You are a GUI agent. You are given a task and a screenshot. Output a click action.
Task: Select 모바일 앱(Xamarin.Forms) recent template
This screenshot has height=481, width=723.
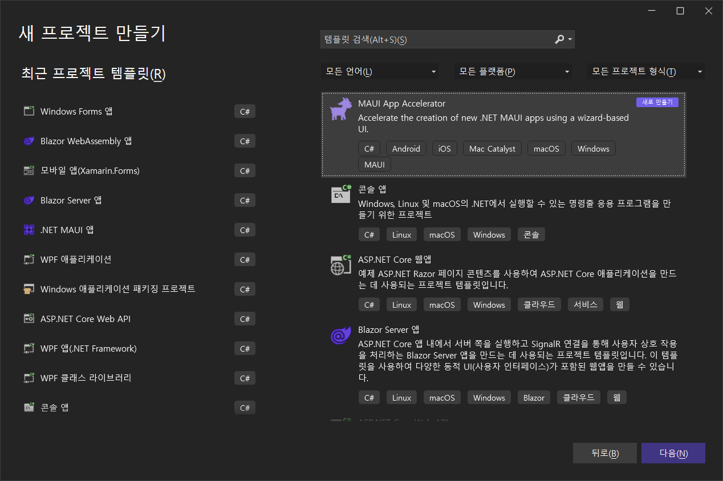[x=139, y=170]
